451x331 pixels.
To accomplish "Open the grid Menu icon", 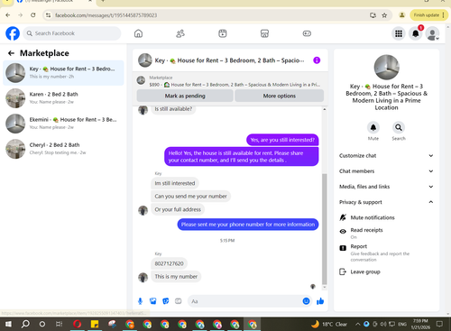I will pyautogui.click(x=399, y=33).
